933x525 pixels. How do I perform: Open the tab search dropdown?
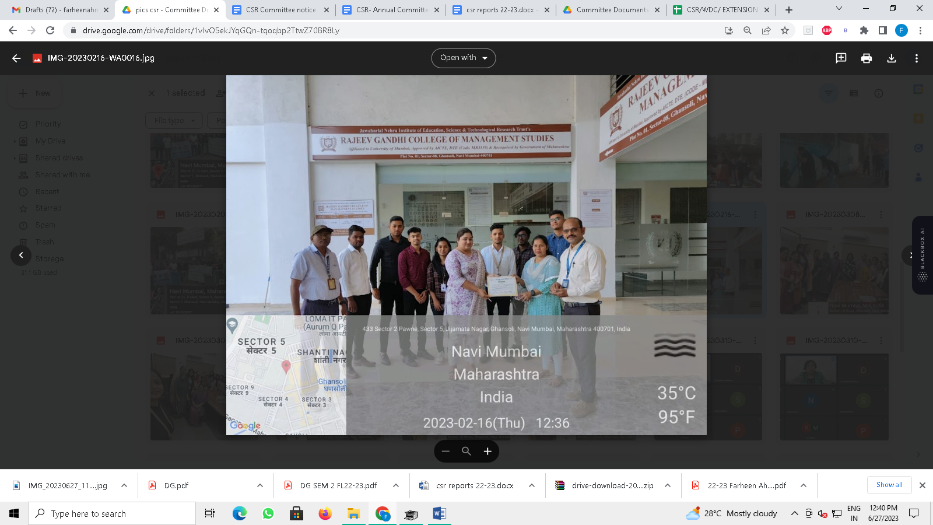(x=839, y=9)
